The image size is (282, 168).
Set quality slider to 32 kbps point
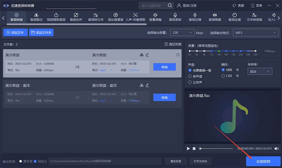pyautogui.click(x=190, y=51)
